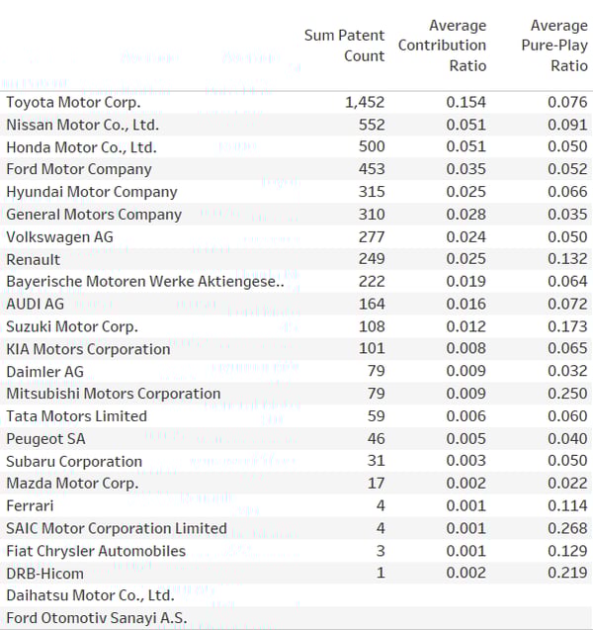593x630 pixels.
Task: Select the Fiat Chrysler Automobiles row label
Action: pyautogui.click(x=96, y=551)
